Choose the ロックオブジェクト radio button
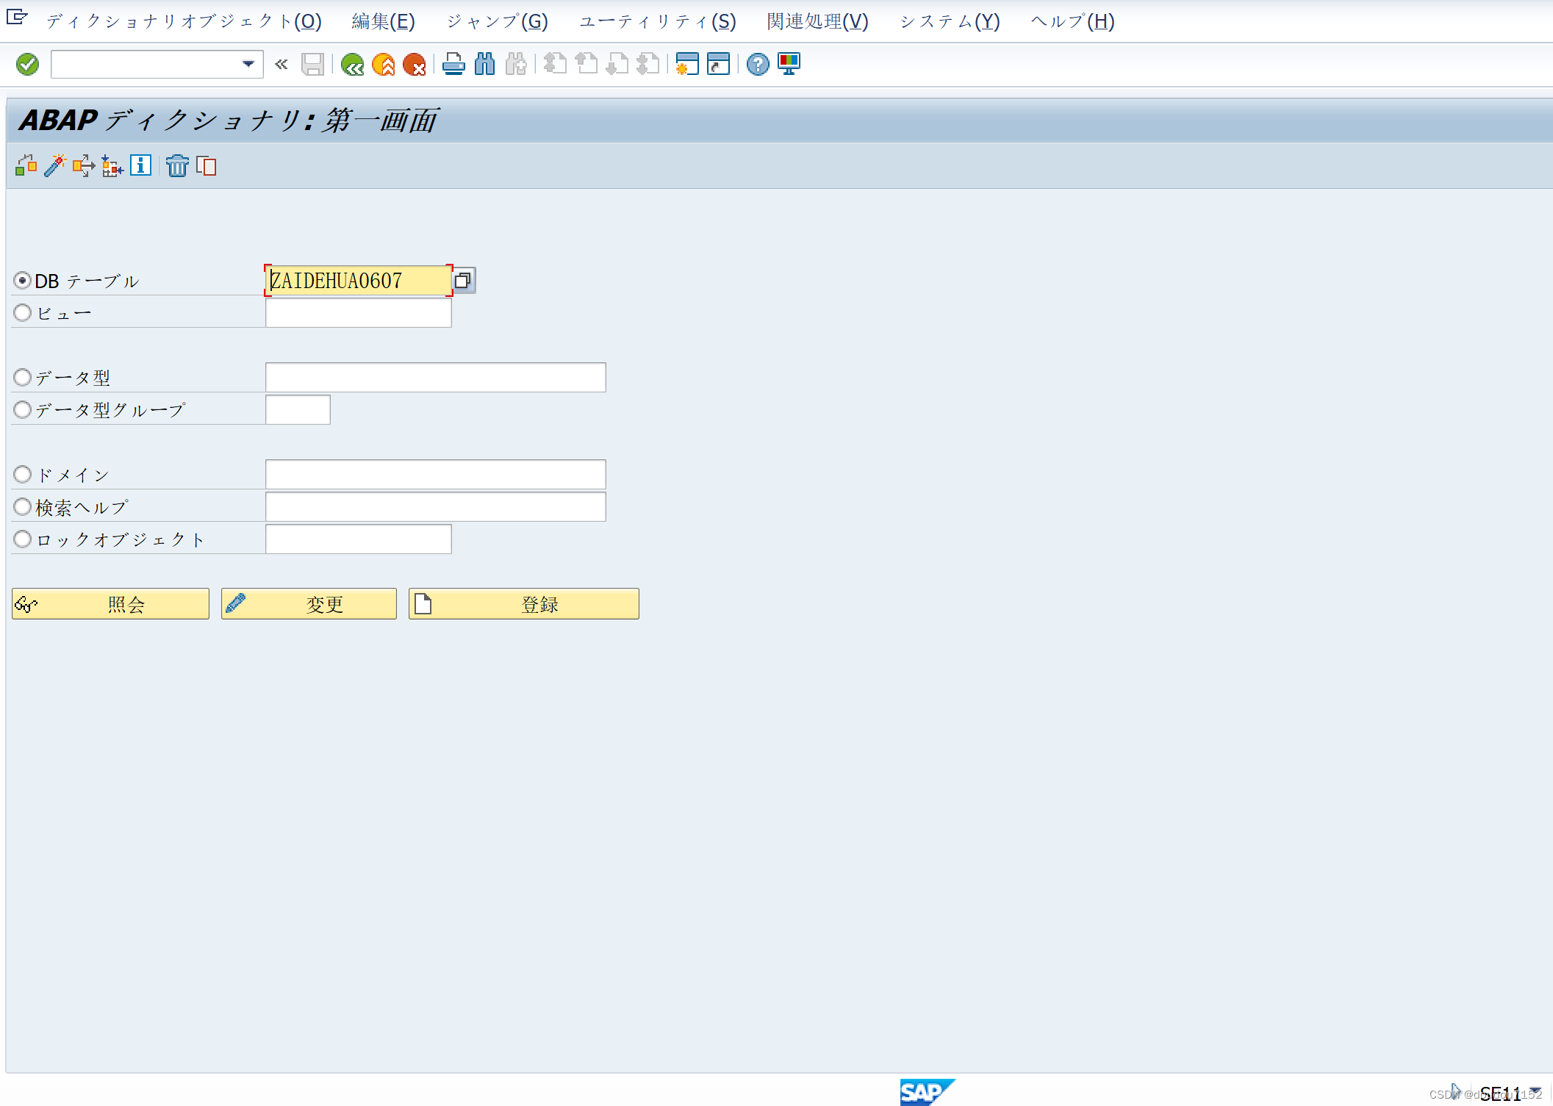Image resolution: width=1553 pixels, height=1106 pixels. 22,539
